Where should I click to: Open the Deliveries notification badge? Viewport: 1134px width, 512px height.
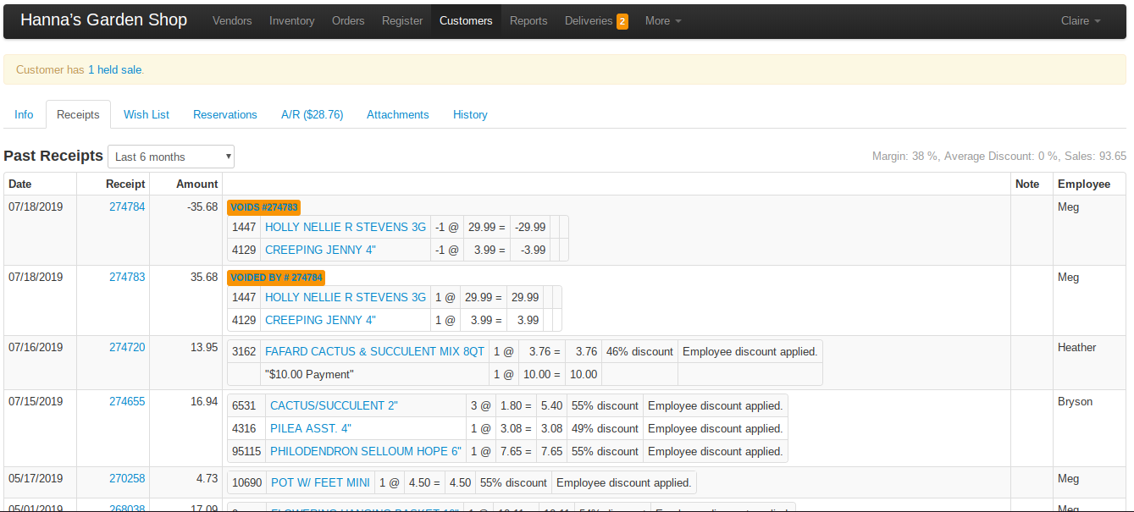622,21
